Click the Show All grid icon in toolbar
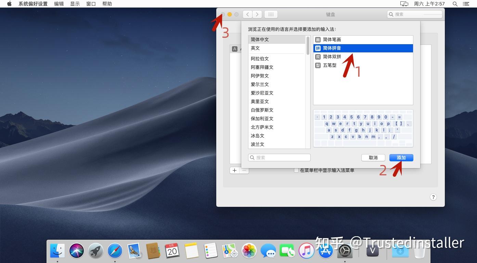The height and width of the screenshot is (263, 477). (x=271, y=14)
